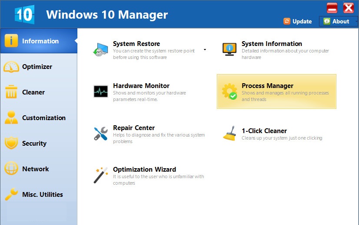Click the System Restore monitor-clock icon
The image size is (359, 225).
point(100,49)
